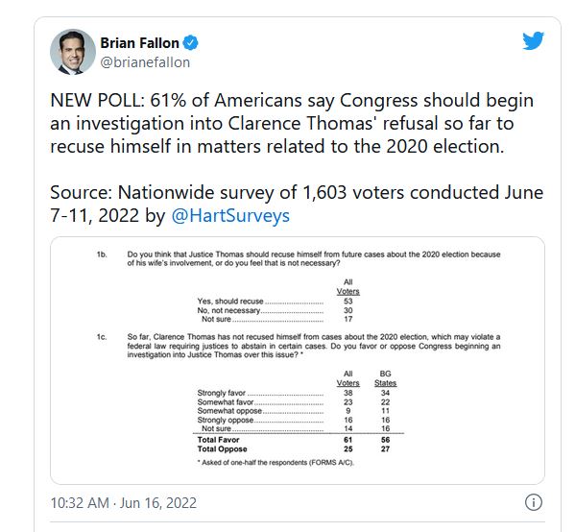The width and height of the screenshot is (575, 532).
Task: Click question 1c text in the poll image
Action: (314, 346)
